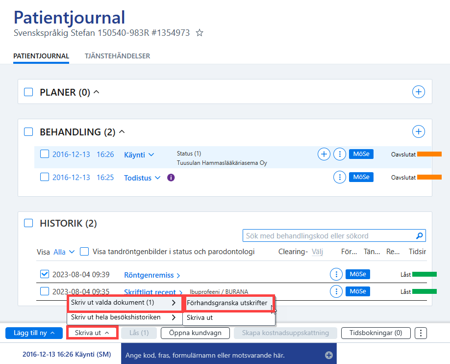The height and width of the screenshot is (364, 450).
Task: Select Förhandsgranska utskrifter submenu item
Action: point(229,303)
